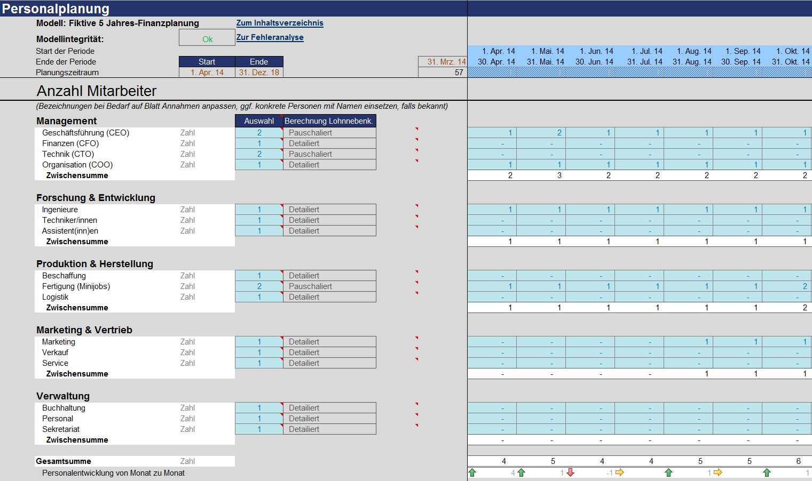812x481 pixels.
Task: Click the red down arrow in June trend
Action: pyautogui.click(x=570, y=472)
